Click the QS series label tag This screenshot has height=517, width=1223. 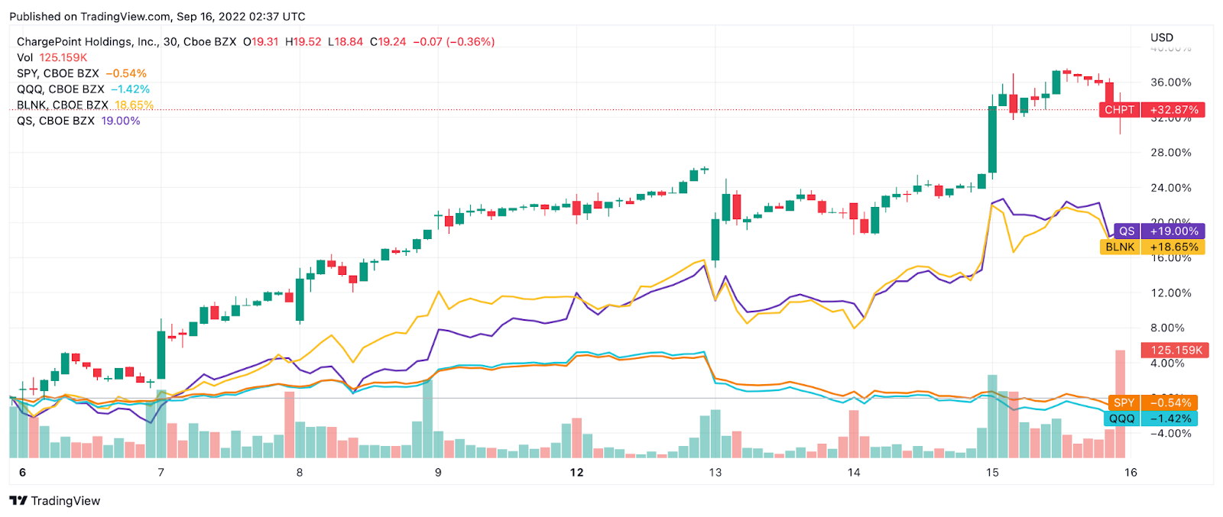tap(1127, 231)
